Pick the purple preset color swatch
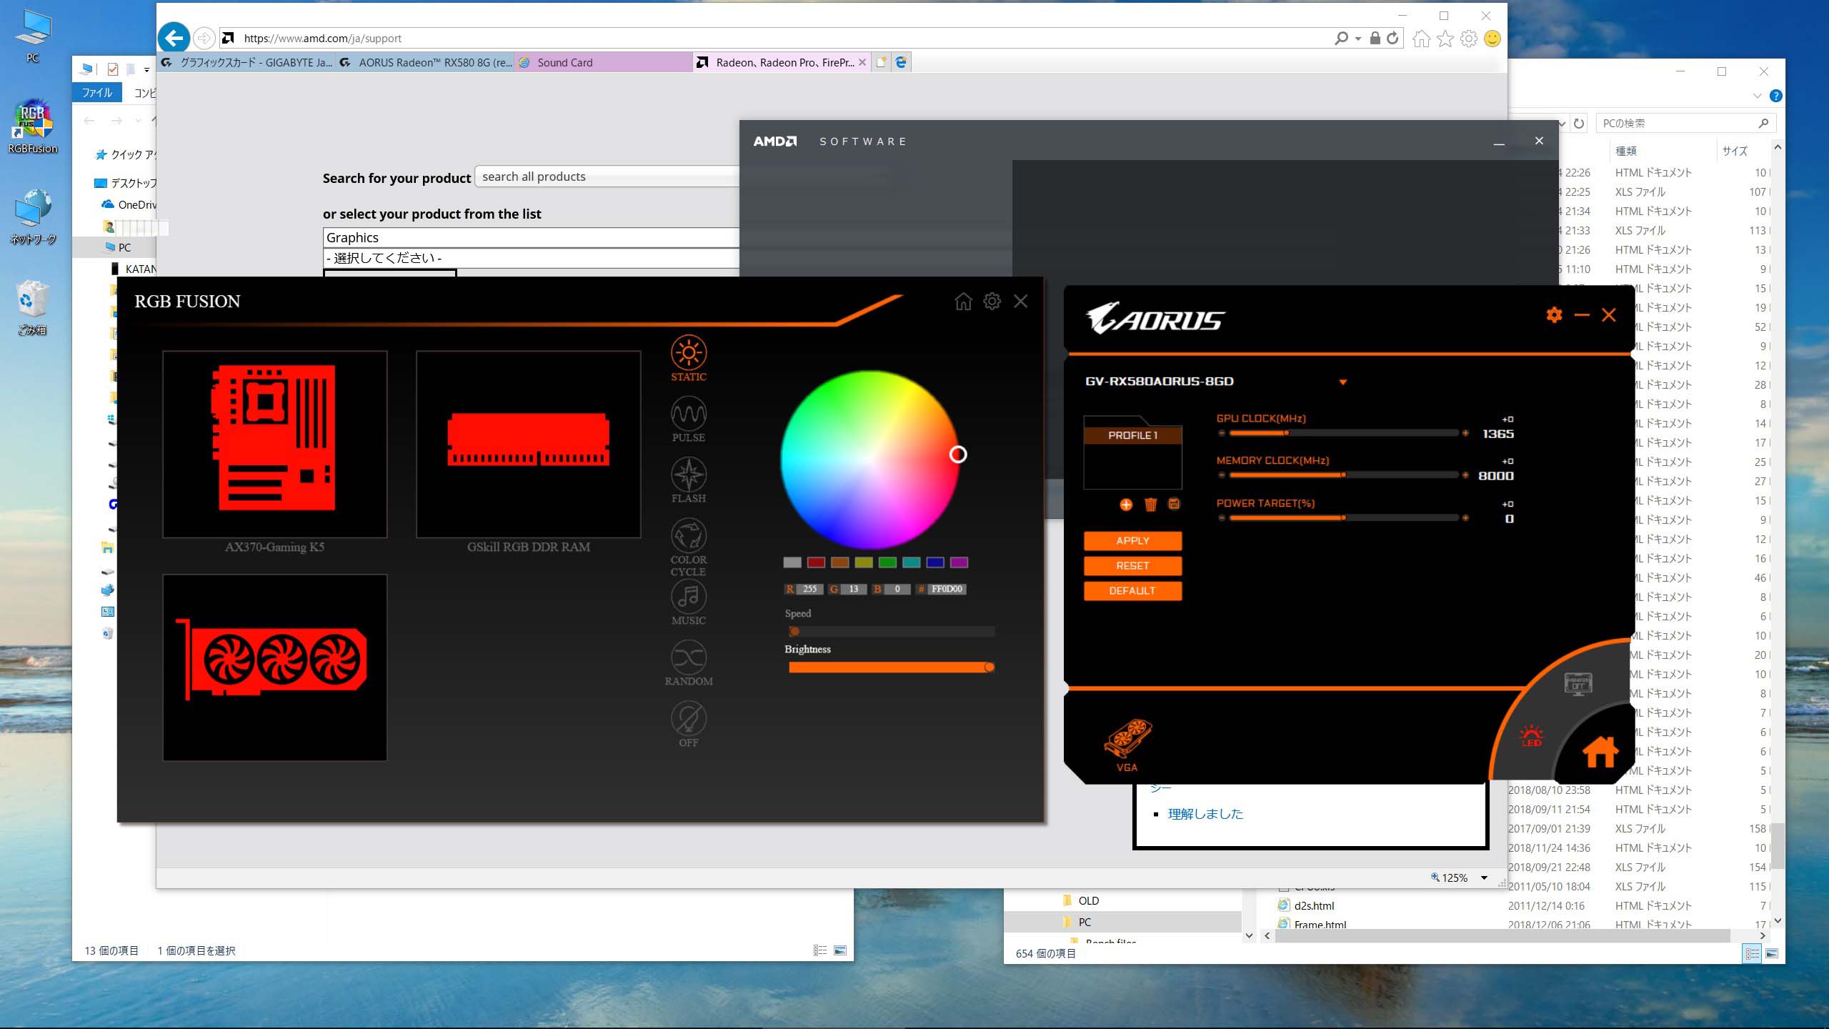Image resolution: width=1829 pixels, height=1029 pixels. point(959,563)
